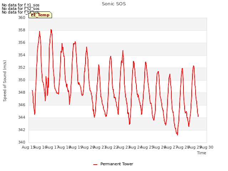
Task: Click the 348 y-axis tick label
Action: pyautogui.click(x=22, y=93)
